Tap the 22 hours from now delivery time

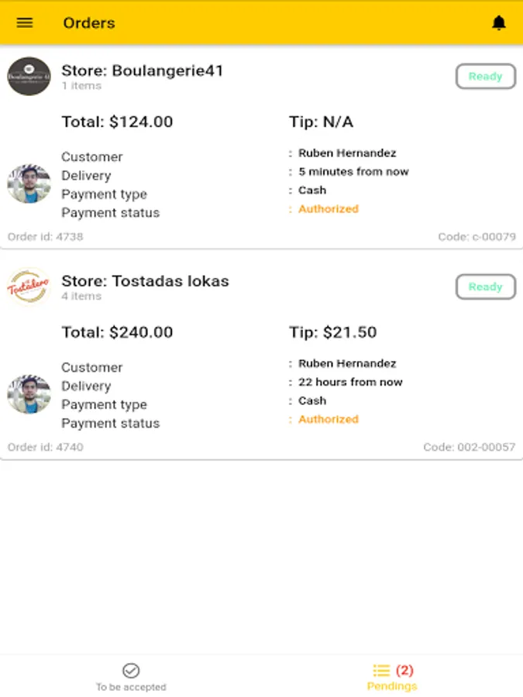(x=350, y=382)
